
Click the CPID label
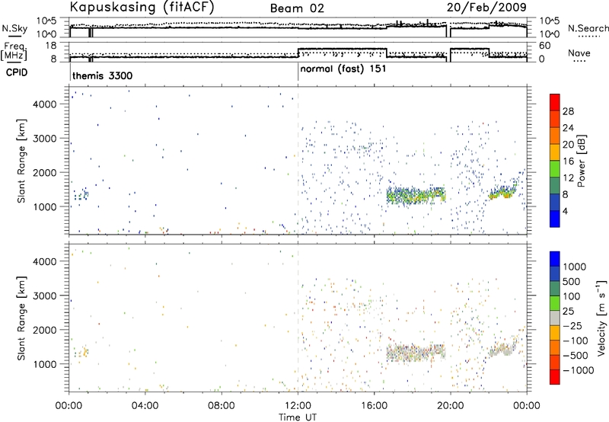(x=17, y=72)
